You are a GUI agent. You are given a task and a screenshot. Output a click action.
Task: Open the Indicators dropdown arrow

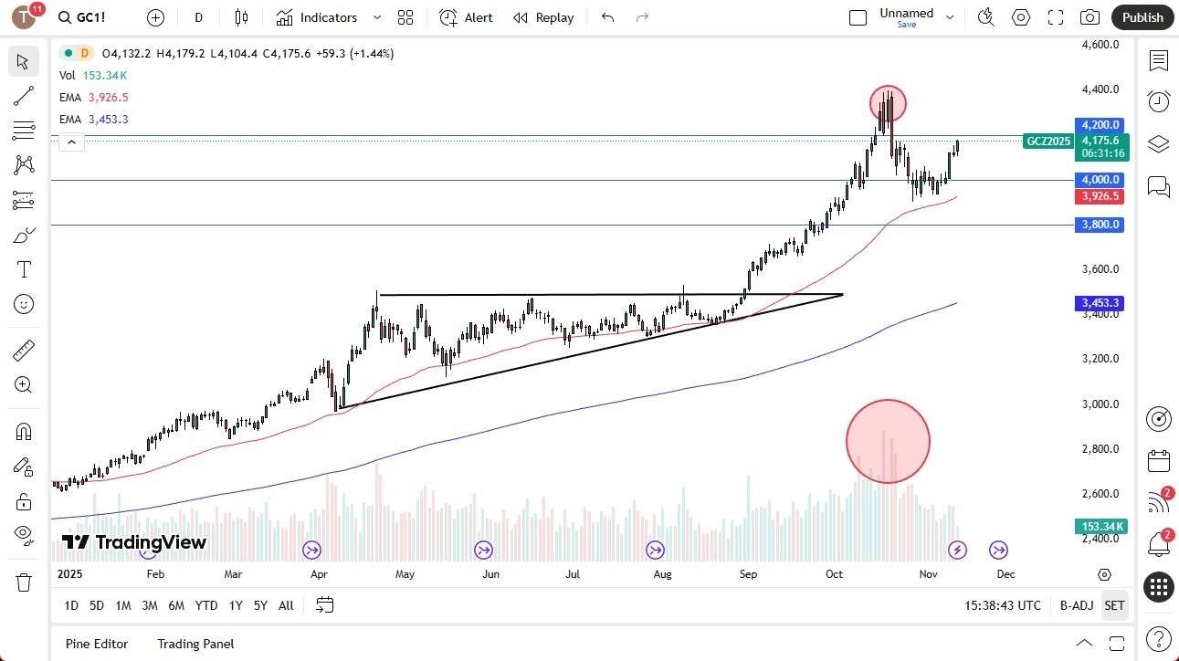376,17
